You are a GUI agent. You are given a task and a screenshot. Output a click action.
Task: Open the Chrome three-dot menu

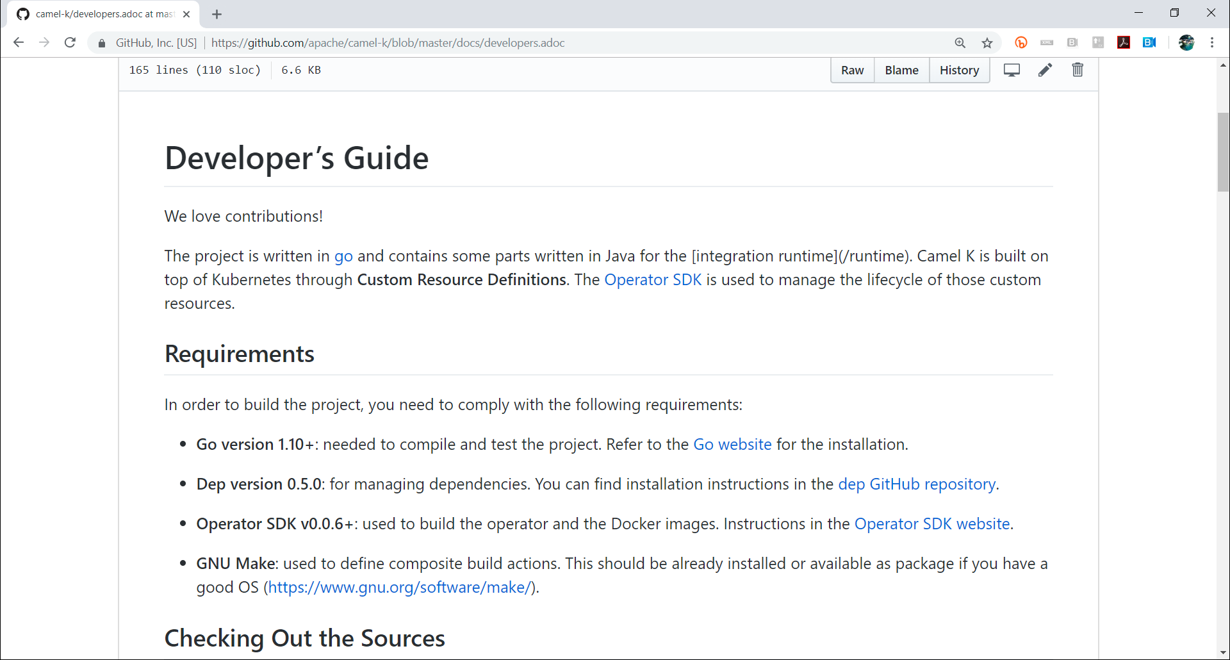(1212, 42)
